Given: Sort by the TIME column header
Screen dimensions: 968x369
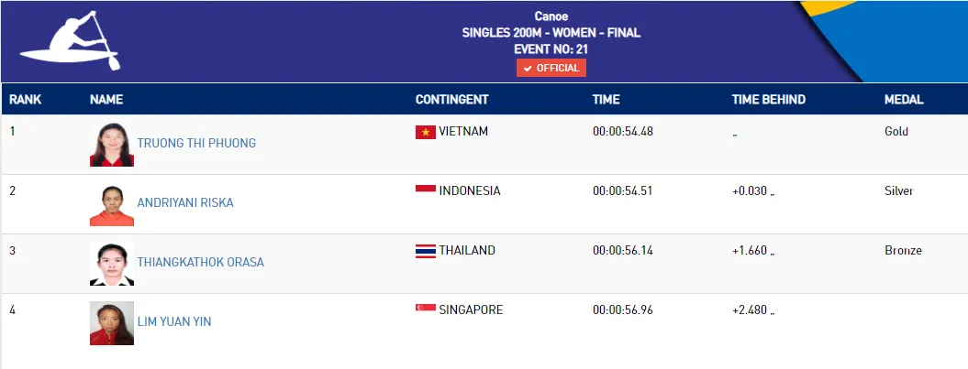Looking at the screenshot, I should pos(606,99).
